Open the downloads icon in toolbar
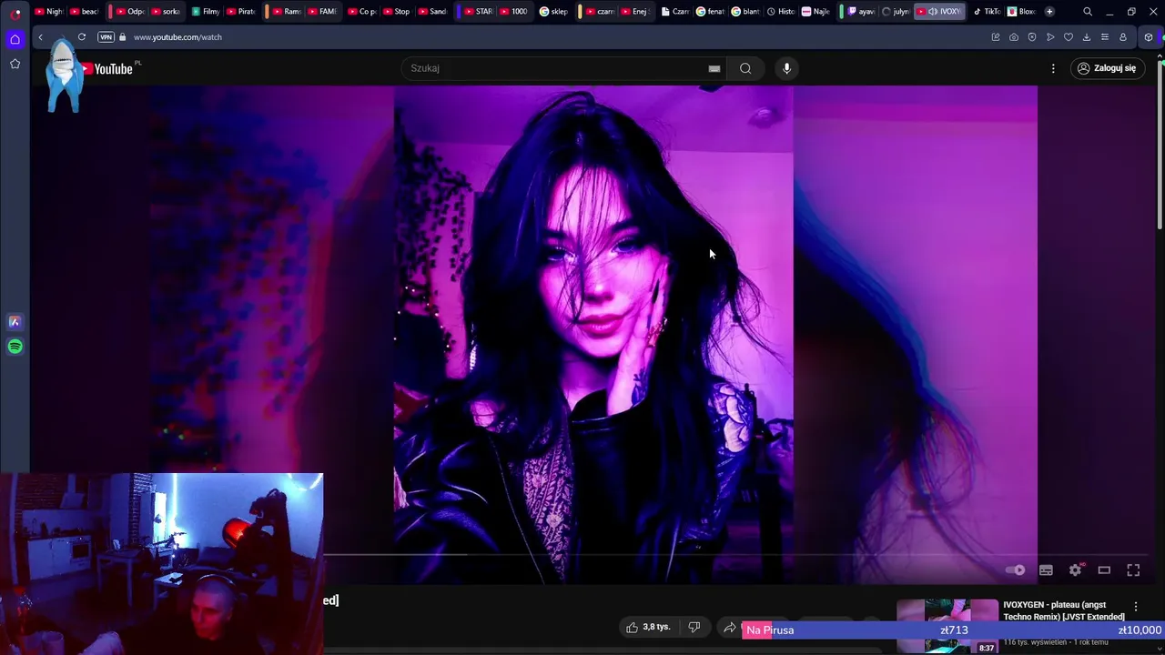Viewport: 1165px width, 655px height. click(x=1087, y=37)
